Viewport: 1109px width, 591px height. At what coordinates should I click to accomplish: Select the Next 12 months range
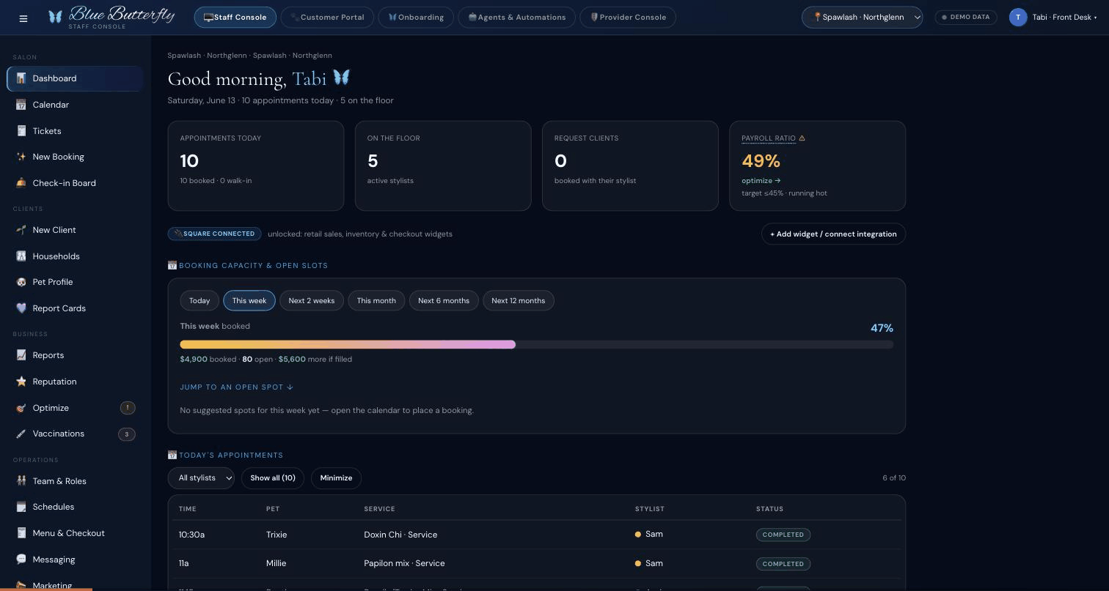click(x=519, y=300)
